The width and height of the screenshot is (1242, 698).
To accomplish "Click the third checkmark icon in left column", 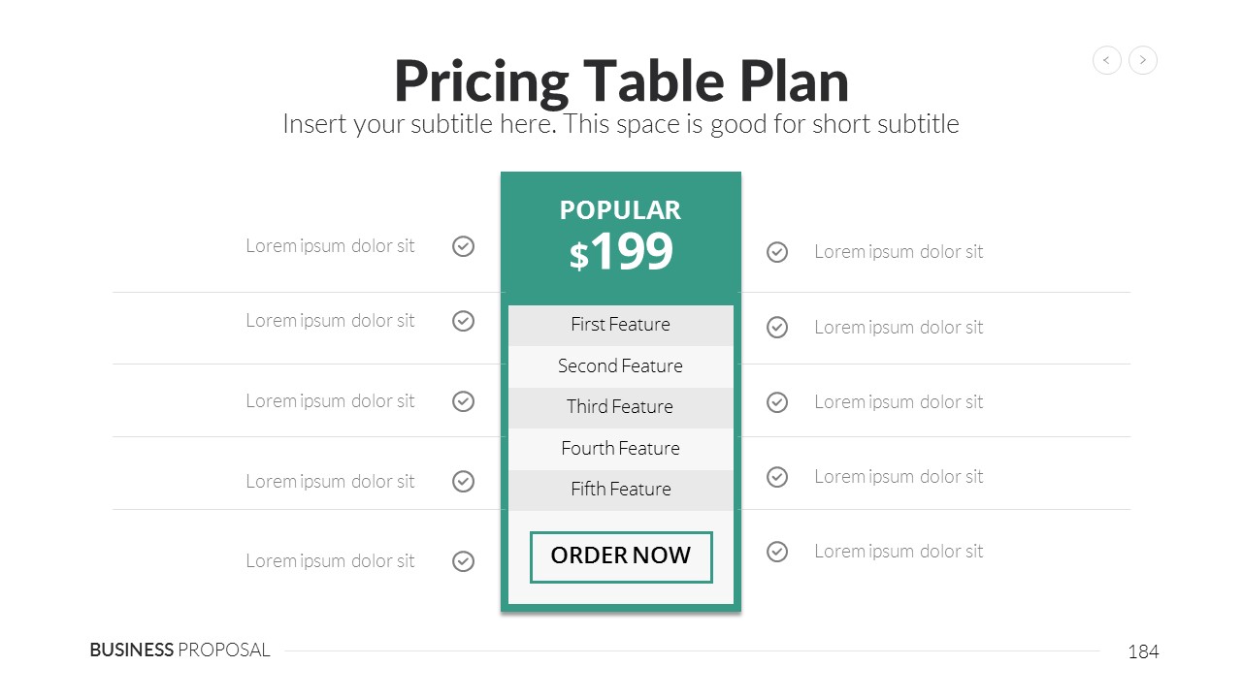I will click(464, 401).
